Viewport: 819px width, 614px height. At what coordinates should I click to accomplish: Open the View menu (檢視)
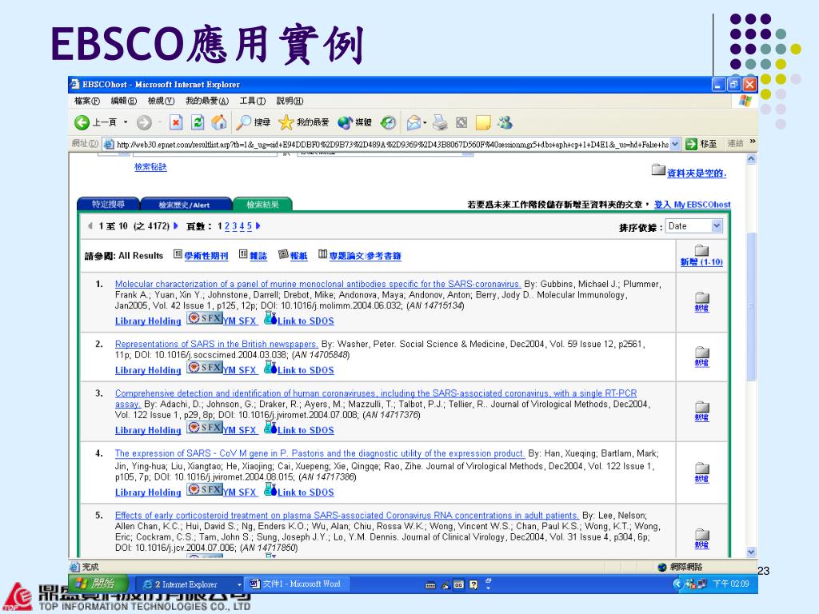click(x=161, y=101)
